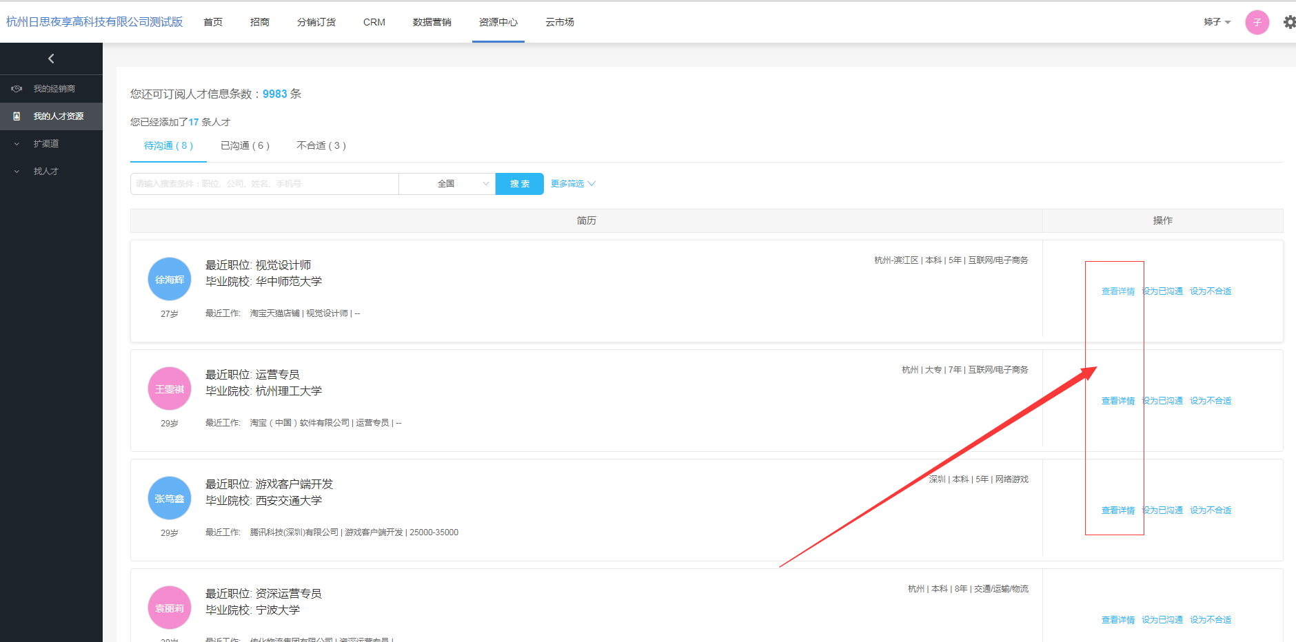Expand the 找人才 sidebar group
This screenshot has width=1296, height=642.
pos(46,172)
